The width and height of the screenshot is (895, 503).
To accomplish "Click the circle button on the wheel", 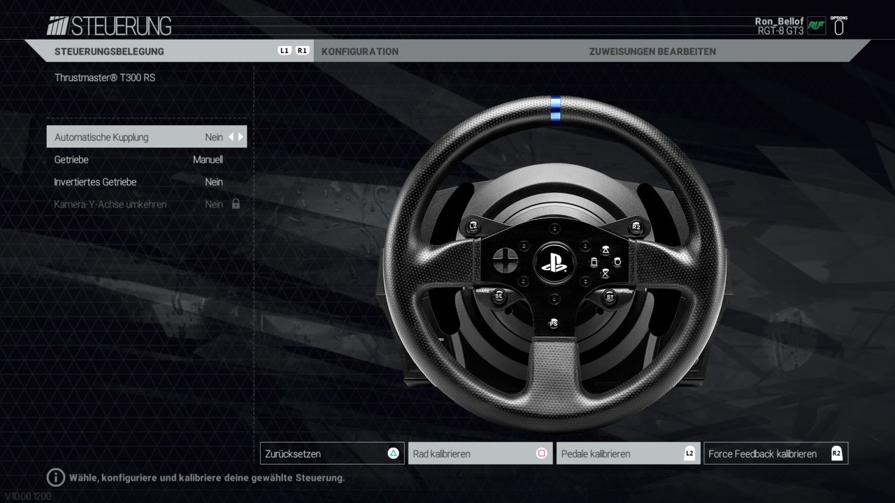I will [617, 262].
